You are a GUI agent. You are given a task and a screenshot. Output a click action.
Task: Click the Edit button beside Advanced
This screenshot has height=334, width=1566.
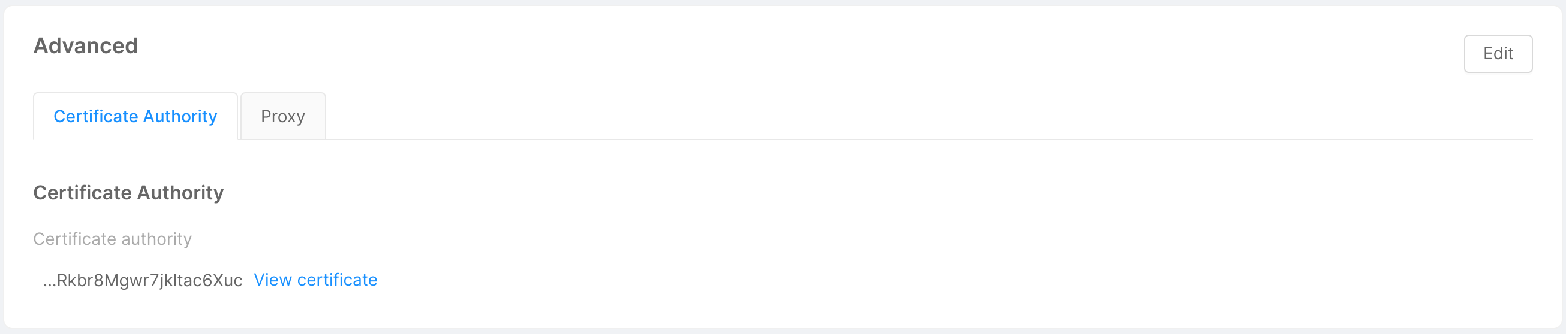pos(1497,53)
